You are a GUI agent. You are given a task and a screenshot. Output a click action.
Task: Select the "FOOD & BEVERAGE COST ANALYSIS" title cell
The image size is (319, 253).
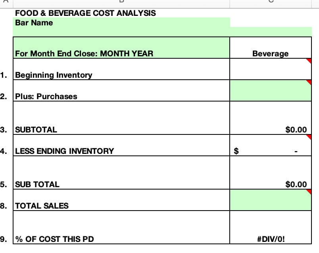coord(121,13)
